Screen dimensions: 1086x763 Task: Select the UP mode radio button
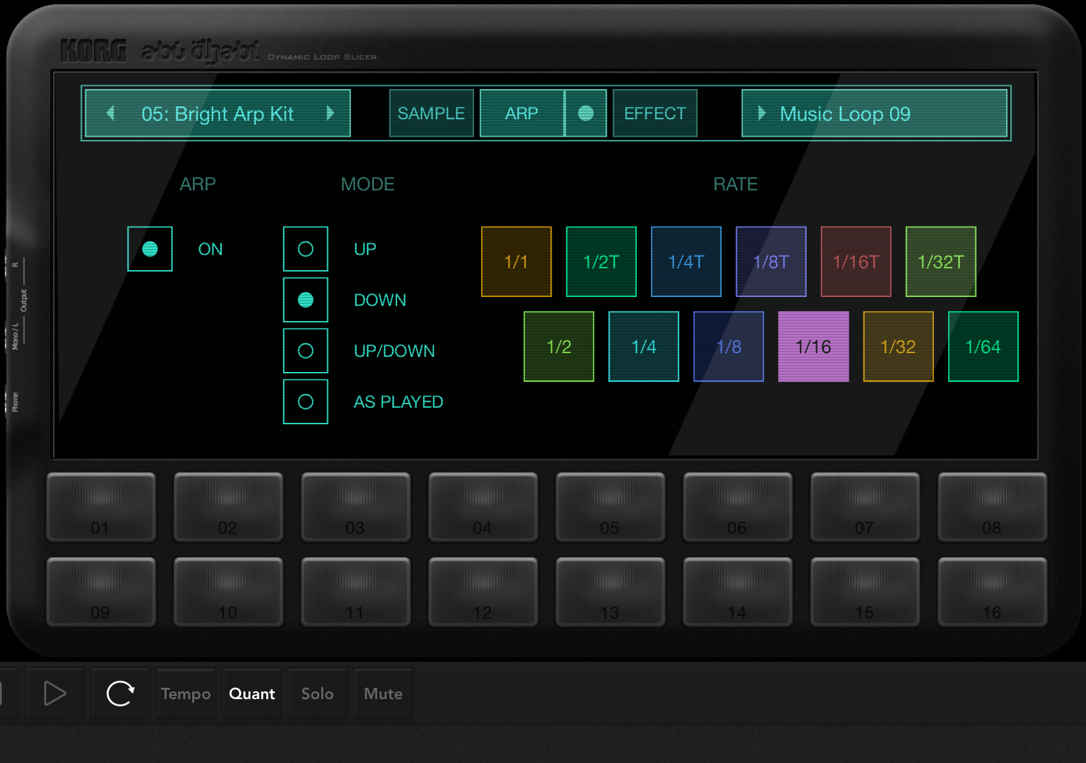pos(305,249)
